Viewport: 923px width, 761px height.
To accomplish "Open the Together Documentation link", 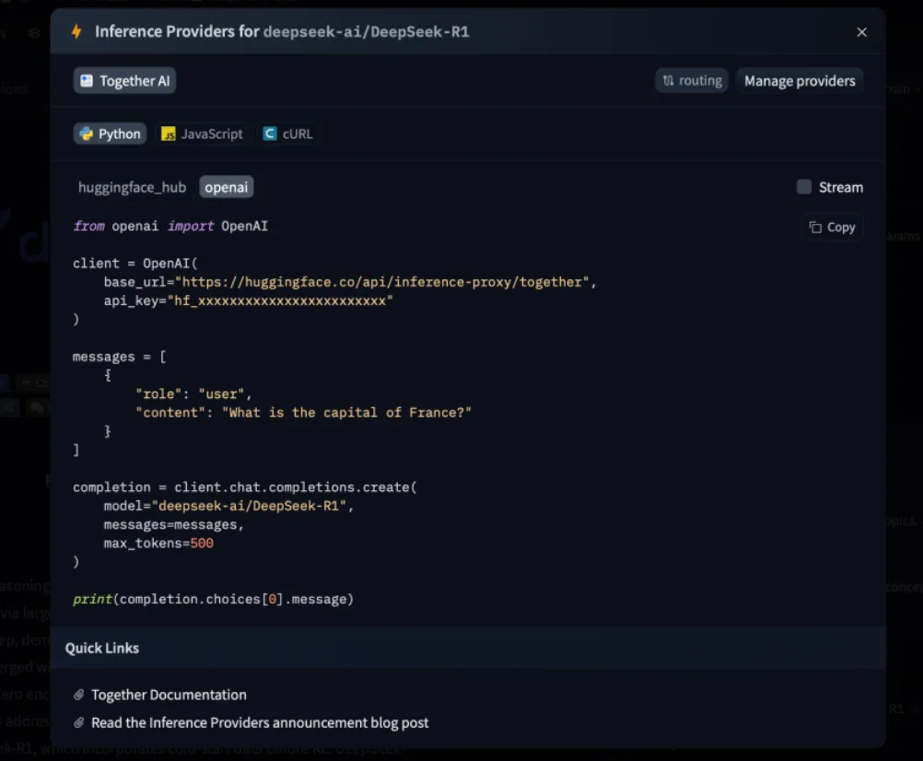I will [169, 695].
